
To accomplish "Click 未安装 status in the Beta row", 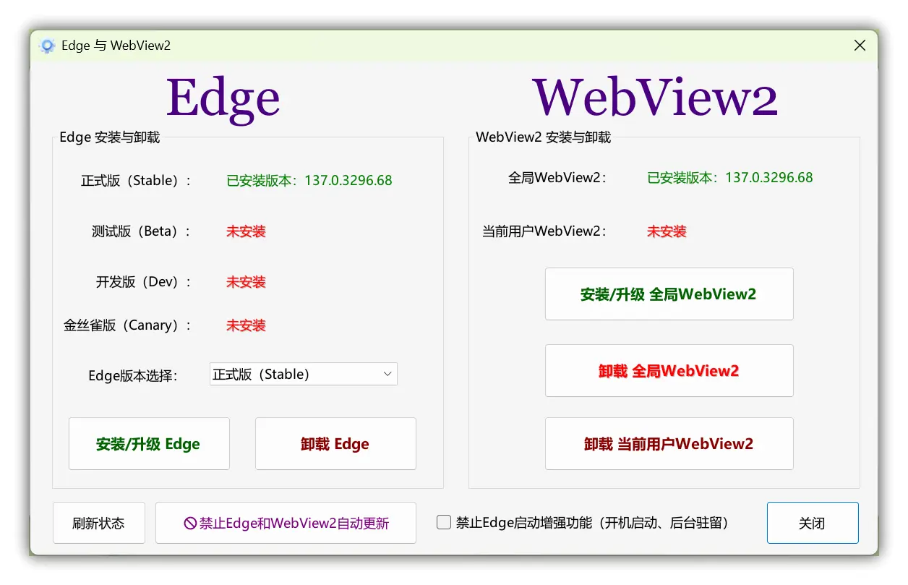I will [x=246, y=231].
